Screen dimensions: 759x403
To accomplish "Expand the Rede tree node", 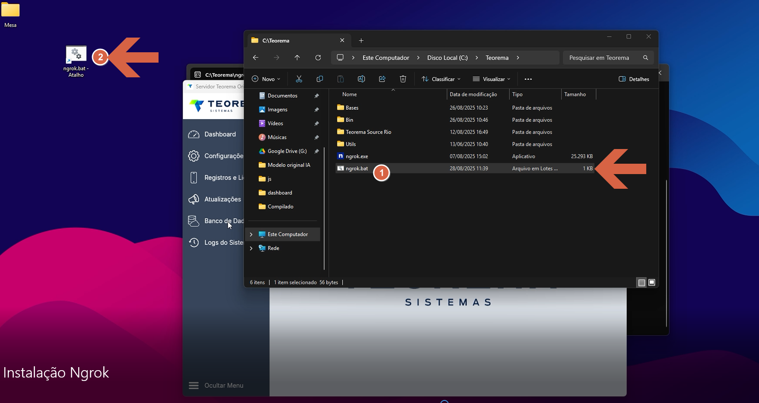I will 251,248.
